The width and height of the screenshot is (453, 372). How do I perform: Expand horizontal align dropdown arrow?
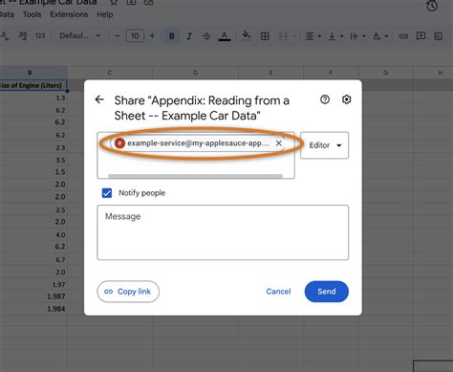pyautogui.click(x=319, y=36)
